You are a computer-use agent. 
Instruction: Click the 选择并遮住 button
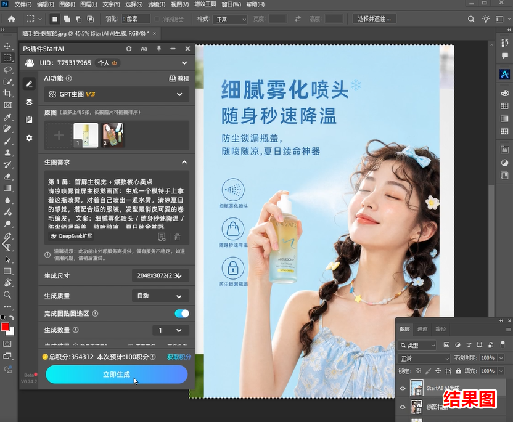coord(374,18)
